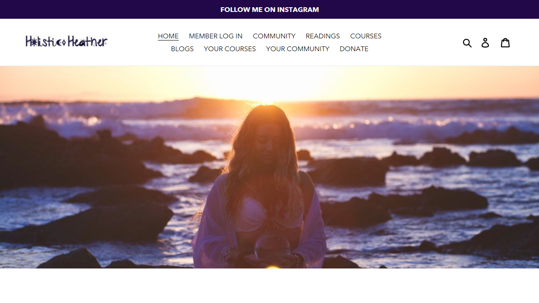Click the account login person icon
Viewport: 539px width, 303px height.
485,43
